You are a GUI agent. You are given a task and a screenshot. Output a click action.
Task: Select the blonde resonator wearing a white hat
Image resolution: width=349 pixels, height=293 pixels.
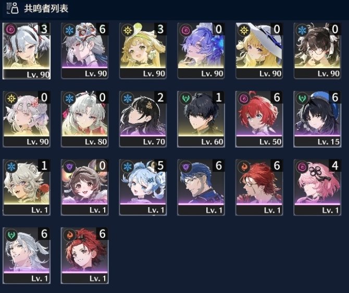(259, 50)
